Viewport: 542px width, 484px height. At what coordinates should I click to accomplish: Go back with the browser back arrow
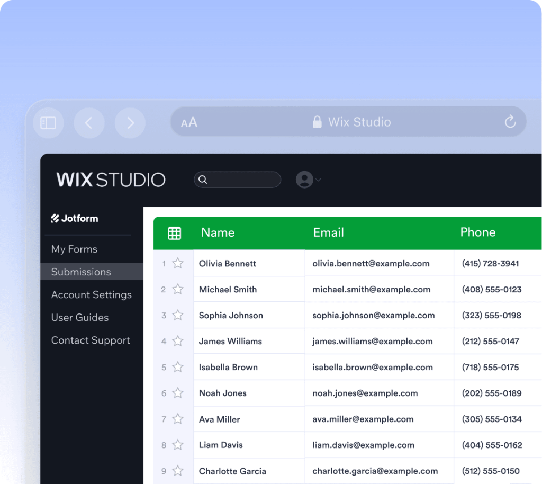[89, 123]
